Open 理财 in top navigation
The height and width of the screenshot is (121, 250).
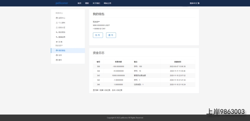(x=87, y=3)
